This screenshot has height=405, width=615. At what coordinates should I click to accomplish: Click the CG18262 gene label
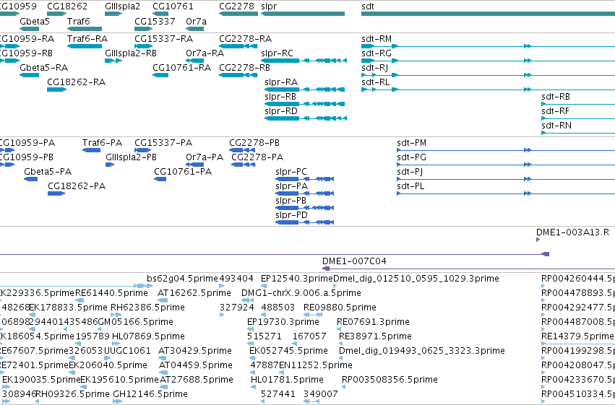67,6
